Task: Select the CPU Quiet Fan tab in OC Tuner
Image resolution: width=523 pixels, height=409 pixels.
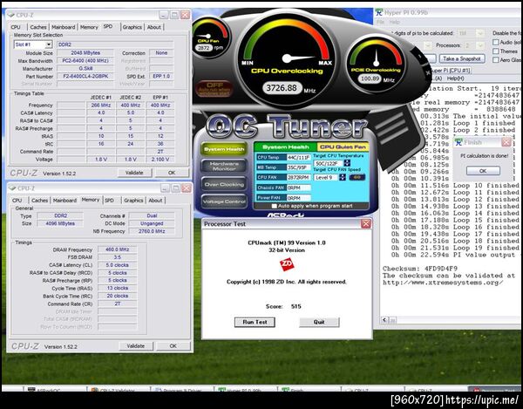Action: pos(343,147)
